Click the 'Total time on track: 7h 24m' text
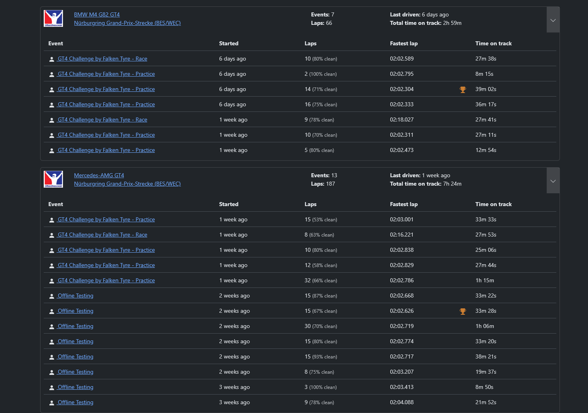588x413 pixels. click(426, 184)
